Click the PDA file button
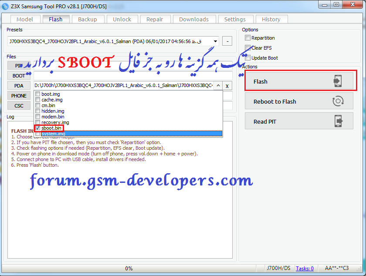The height and width of the screenshot is (276, 366). click(19, 86)
